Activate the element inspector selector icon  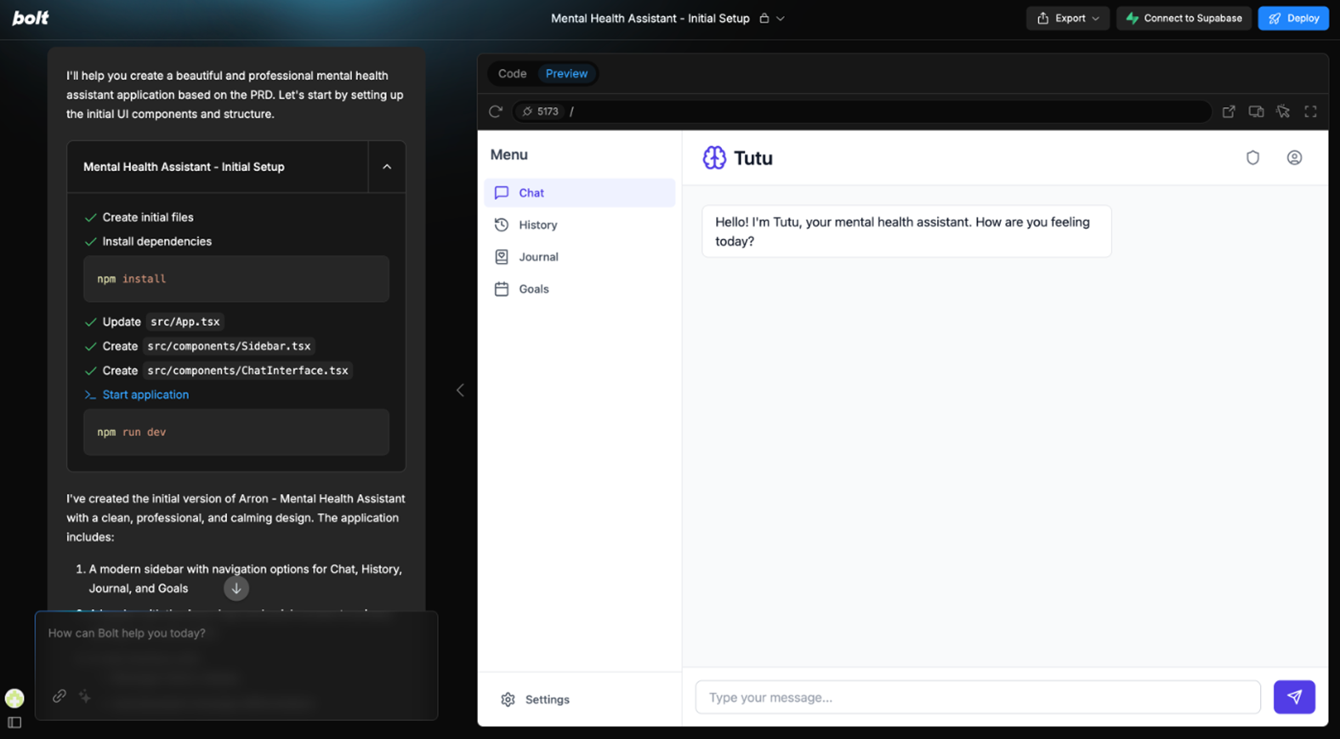point(1283,111)
